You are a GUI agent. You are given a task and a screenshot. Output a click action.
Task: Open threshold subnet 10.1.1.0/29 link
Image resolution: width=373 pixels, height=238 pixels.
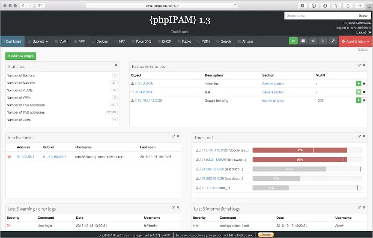(x=210, y=188)
